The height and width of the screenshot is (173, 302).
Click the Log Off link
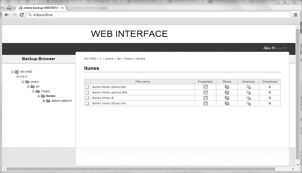(x=281, y=48)
